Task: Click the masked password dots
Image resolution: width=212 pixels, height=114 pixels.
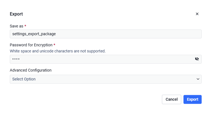Action: pyautogui.click(x=16, y=59)
